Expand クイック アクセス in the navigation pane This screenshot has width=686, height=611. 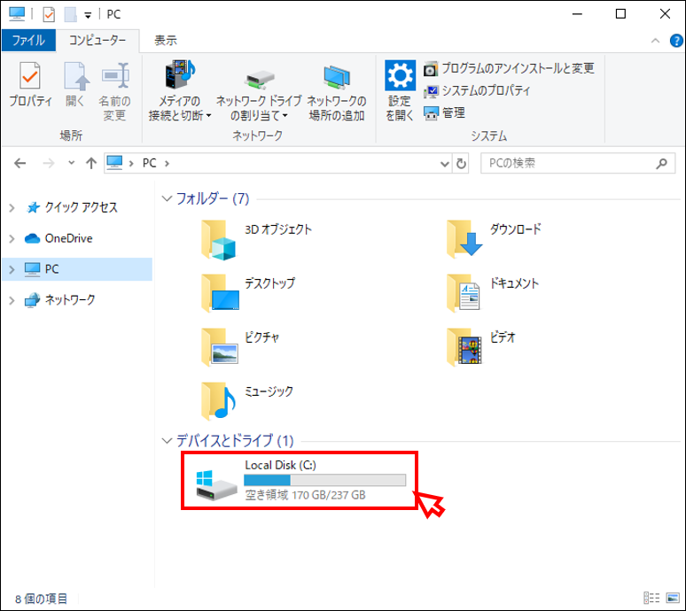[x=12, y=208]
